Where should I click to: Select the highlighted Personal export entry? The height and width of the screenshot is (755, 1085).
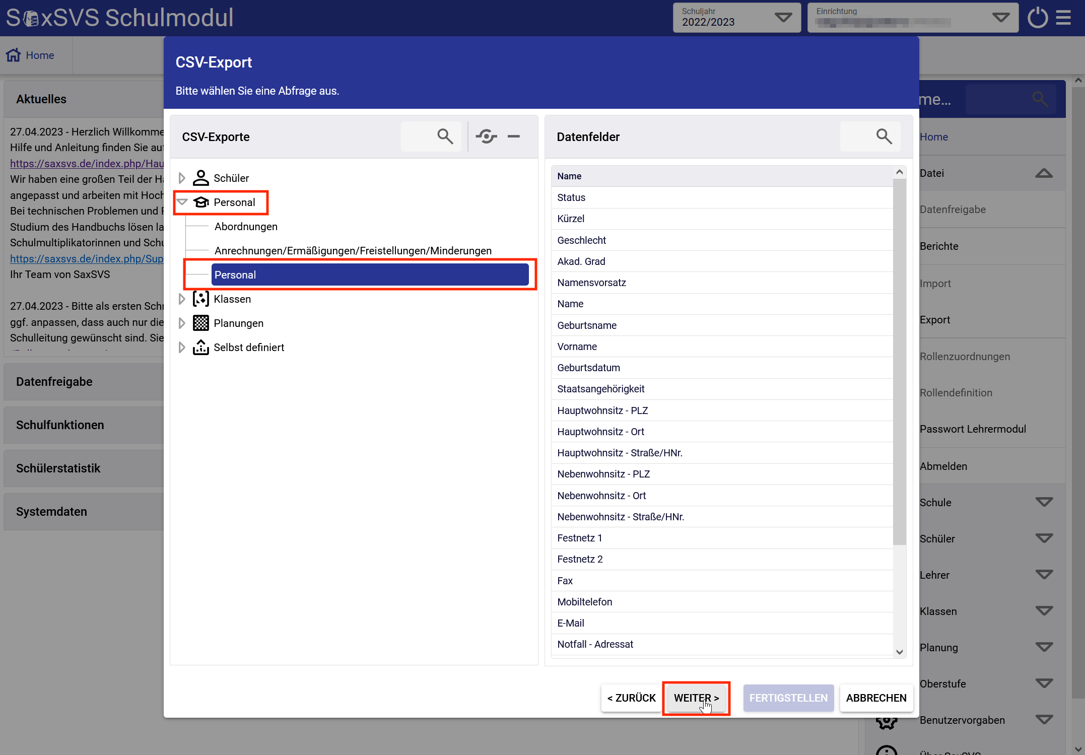point(370,274)
